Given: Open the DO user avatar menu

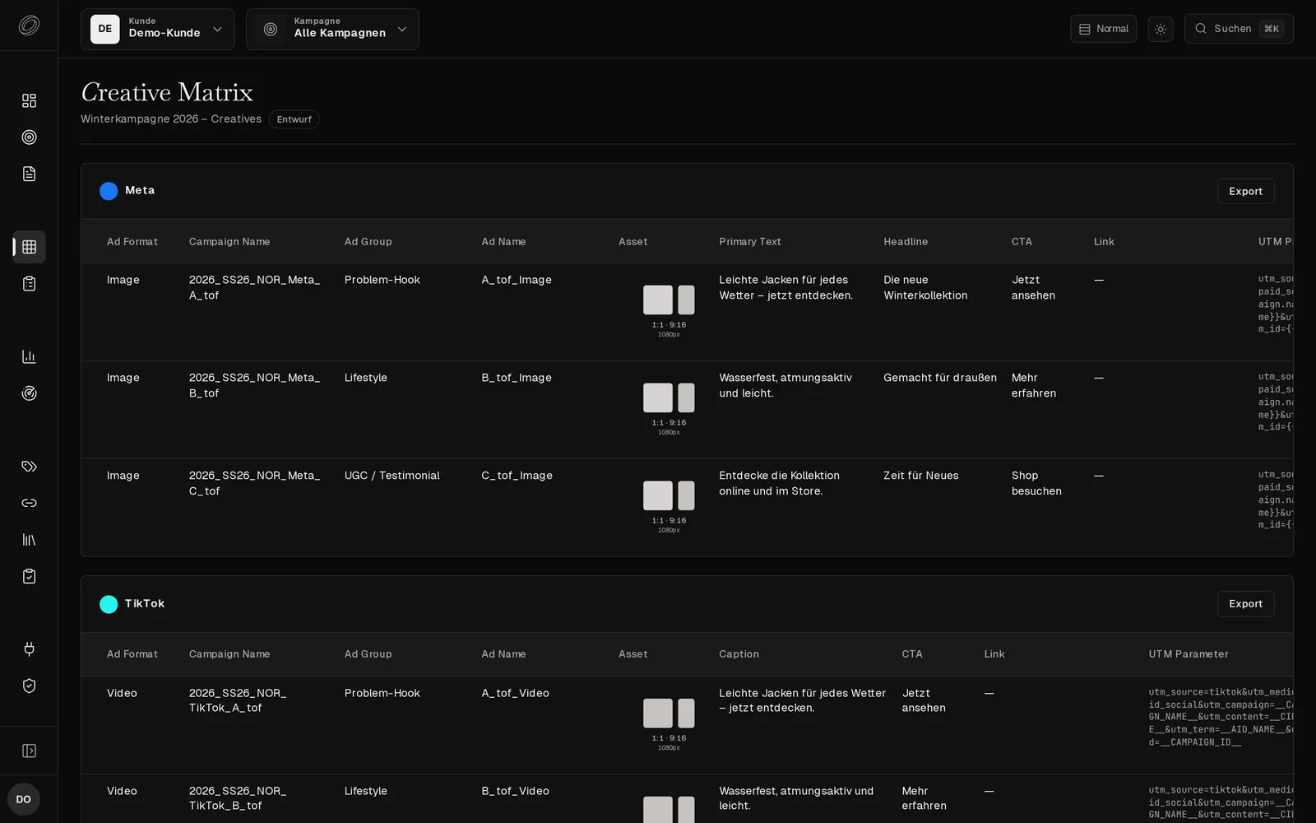Looking at the screenshot, I should click(x=24, y=799).
